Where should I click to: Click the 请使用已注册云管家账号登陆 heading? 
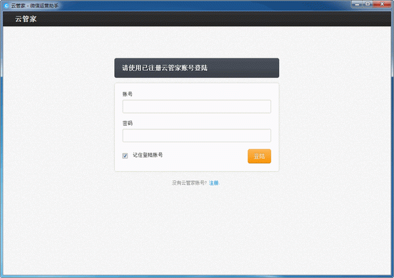click(x=165, y=68)
